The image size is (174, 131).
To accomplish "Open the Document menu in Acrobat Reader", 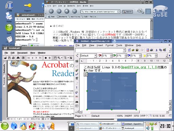I will (22, 53).
